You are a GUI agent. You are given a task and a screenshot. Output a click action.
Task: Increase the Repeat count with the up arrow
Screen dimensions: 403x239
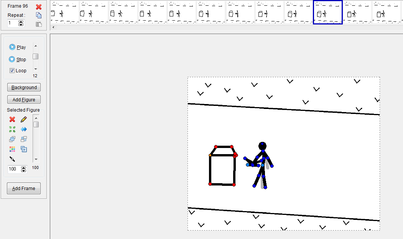coord(21,21)
